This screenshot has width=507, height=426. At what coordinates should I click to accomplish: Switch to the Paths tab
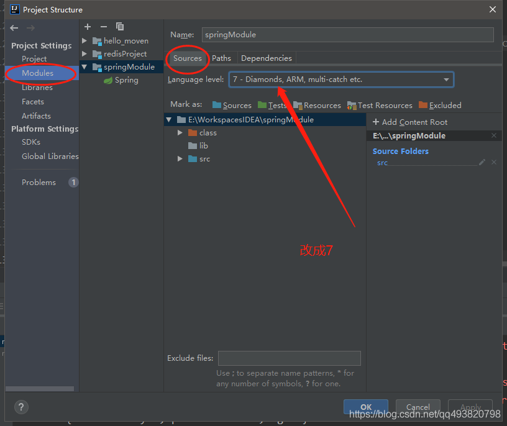click(221, 58)
